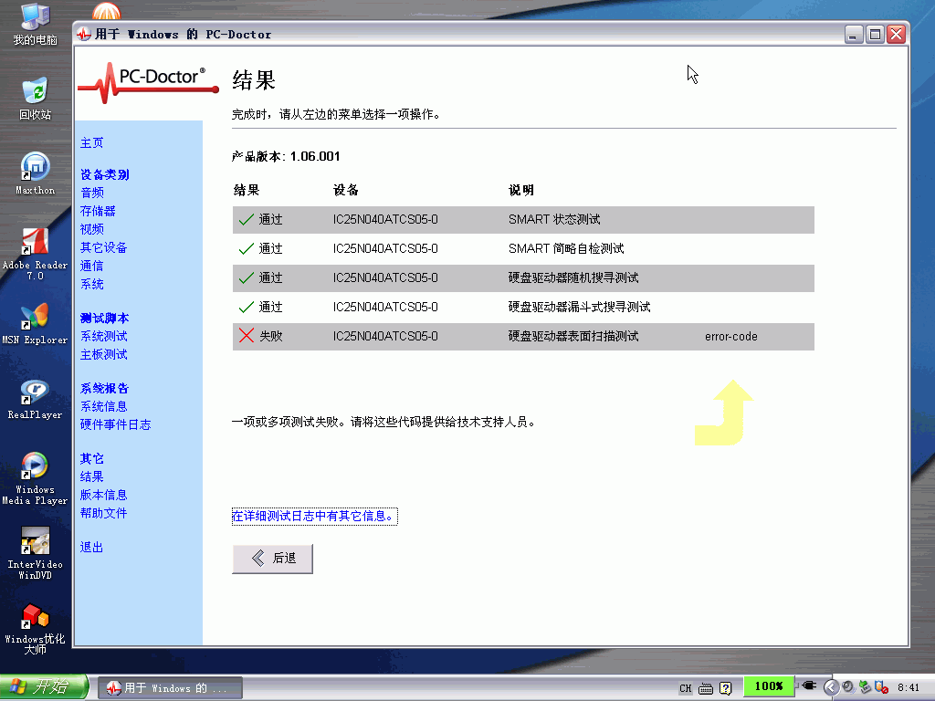Click 硬盘驱动器随机搜寻测试 description
The image size is (935, 701).
click(573, 277)
